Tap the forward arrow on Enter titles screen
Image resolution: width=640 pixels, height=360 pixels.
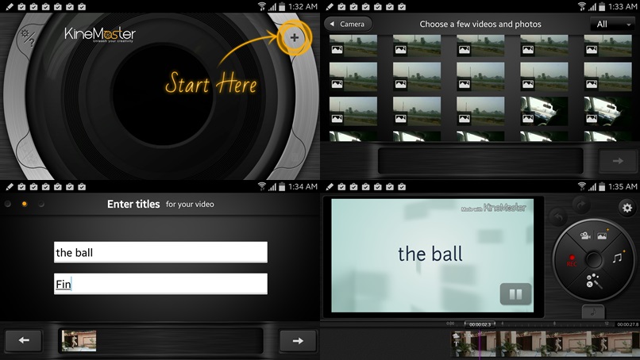click(x=298, y=340)
